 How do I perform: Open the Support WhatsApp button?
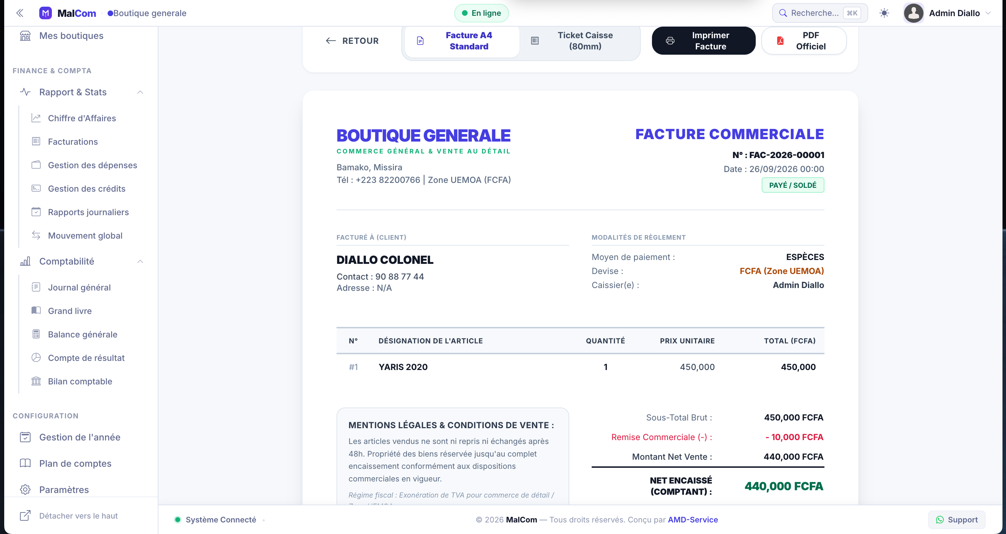pyautogui.click(x=957, y=520)
